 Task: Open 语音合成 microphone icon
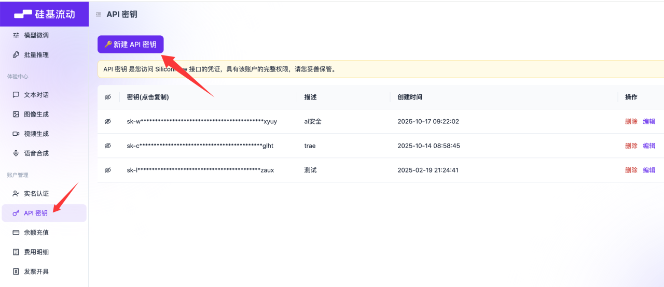coord(16,153)
